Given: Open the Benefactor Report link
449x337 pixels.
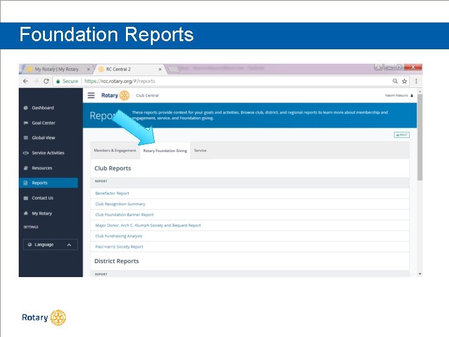Looking at the screenshot, I should pyautogui.click(x=112, y=193).
